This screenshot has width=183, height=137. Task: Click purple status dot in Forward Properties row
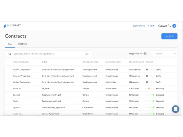147,76
